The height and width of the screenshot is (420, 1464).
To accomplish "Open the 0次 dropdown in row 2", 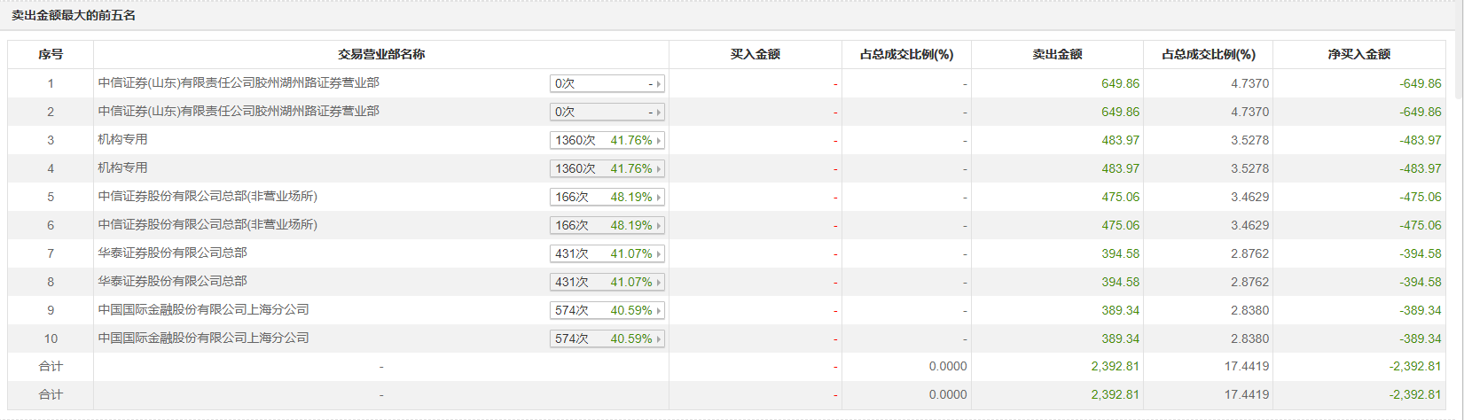I will (607, 112).
